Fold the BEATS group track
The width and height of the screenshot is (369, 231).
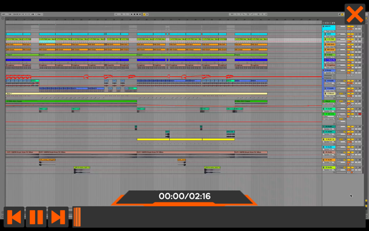tap(323, 26)
